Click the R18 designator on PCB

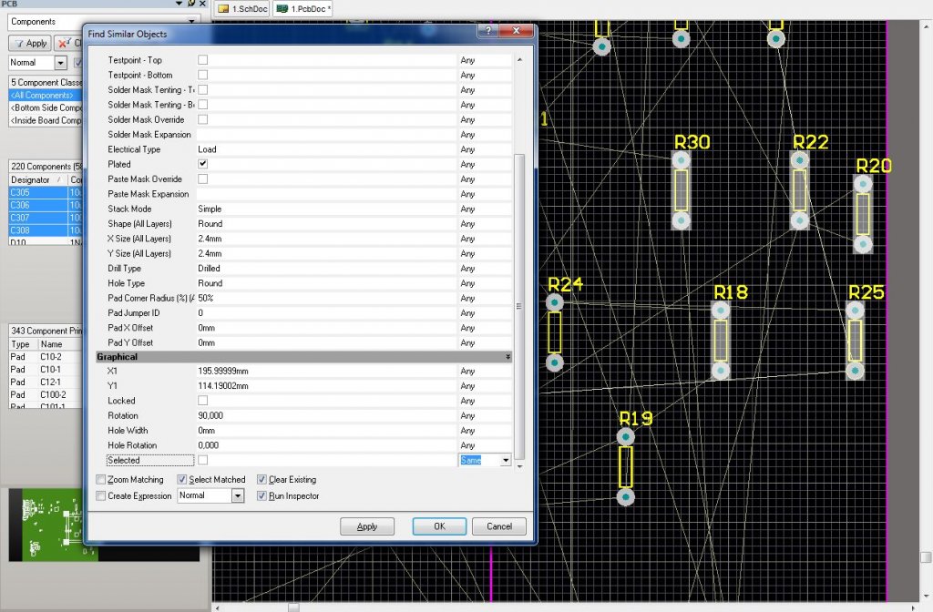[730, 292]
